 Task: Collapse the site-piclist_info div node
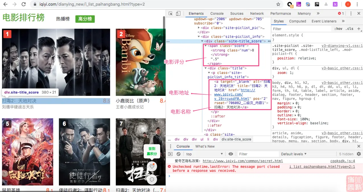pos(199,37)
